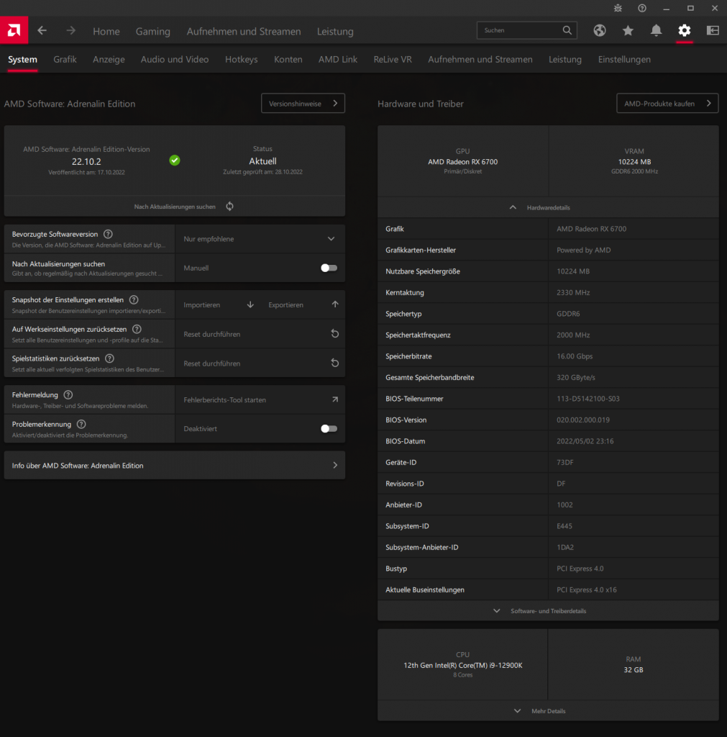Click the Geräte-ID value 73DF
Image resolution: width=727 pixels, height=737 pixels.
(565, 463)
